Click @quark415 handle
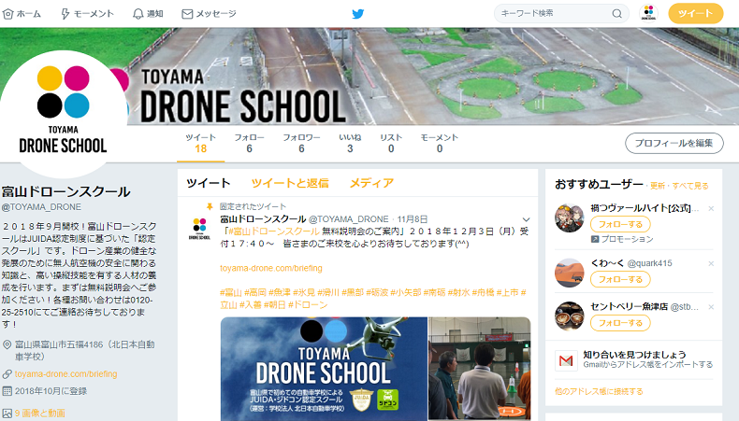 click(x=649, y=263)
